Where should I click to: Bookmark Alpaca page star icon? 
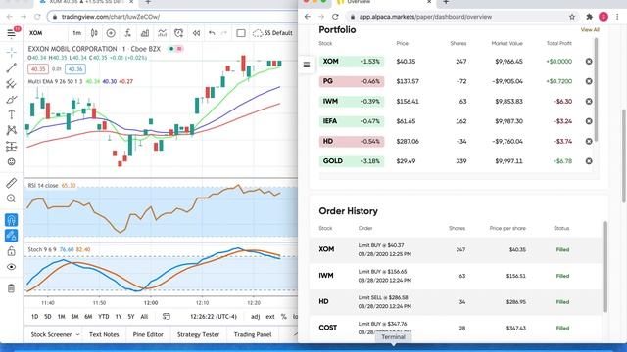(x=572, y=17)
